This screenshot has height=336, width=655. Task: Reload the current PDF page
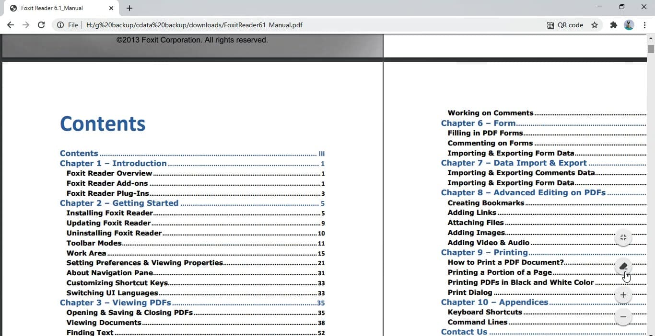point(41,25)
